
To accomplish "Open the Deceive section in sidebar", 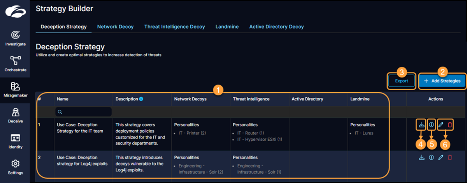I will [x=15, y=115].
